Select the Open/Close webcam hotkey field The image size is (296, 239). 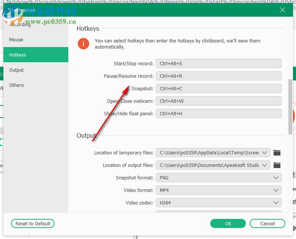click(x=219, y=101)
